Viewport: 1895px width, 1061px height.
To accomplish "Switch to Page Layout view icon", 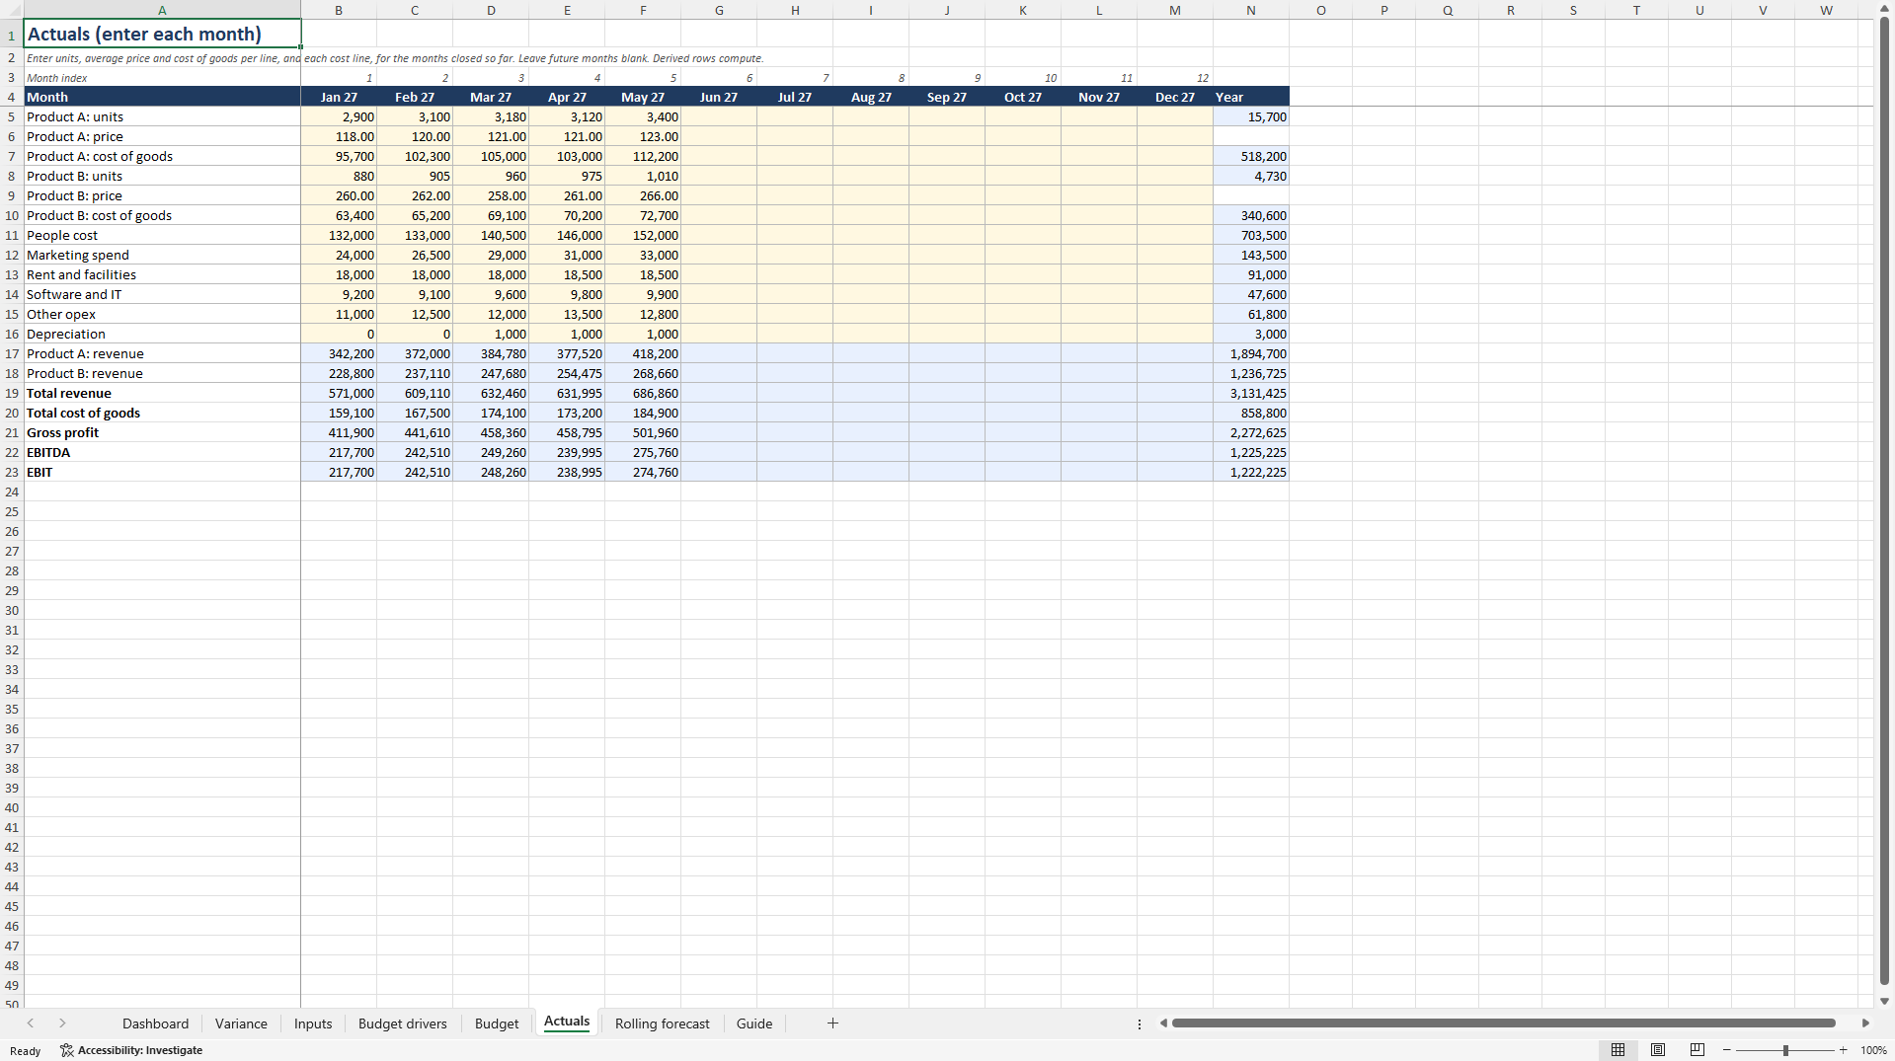I will coord(1658,1050).
